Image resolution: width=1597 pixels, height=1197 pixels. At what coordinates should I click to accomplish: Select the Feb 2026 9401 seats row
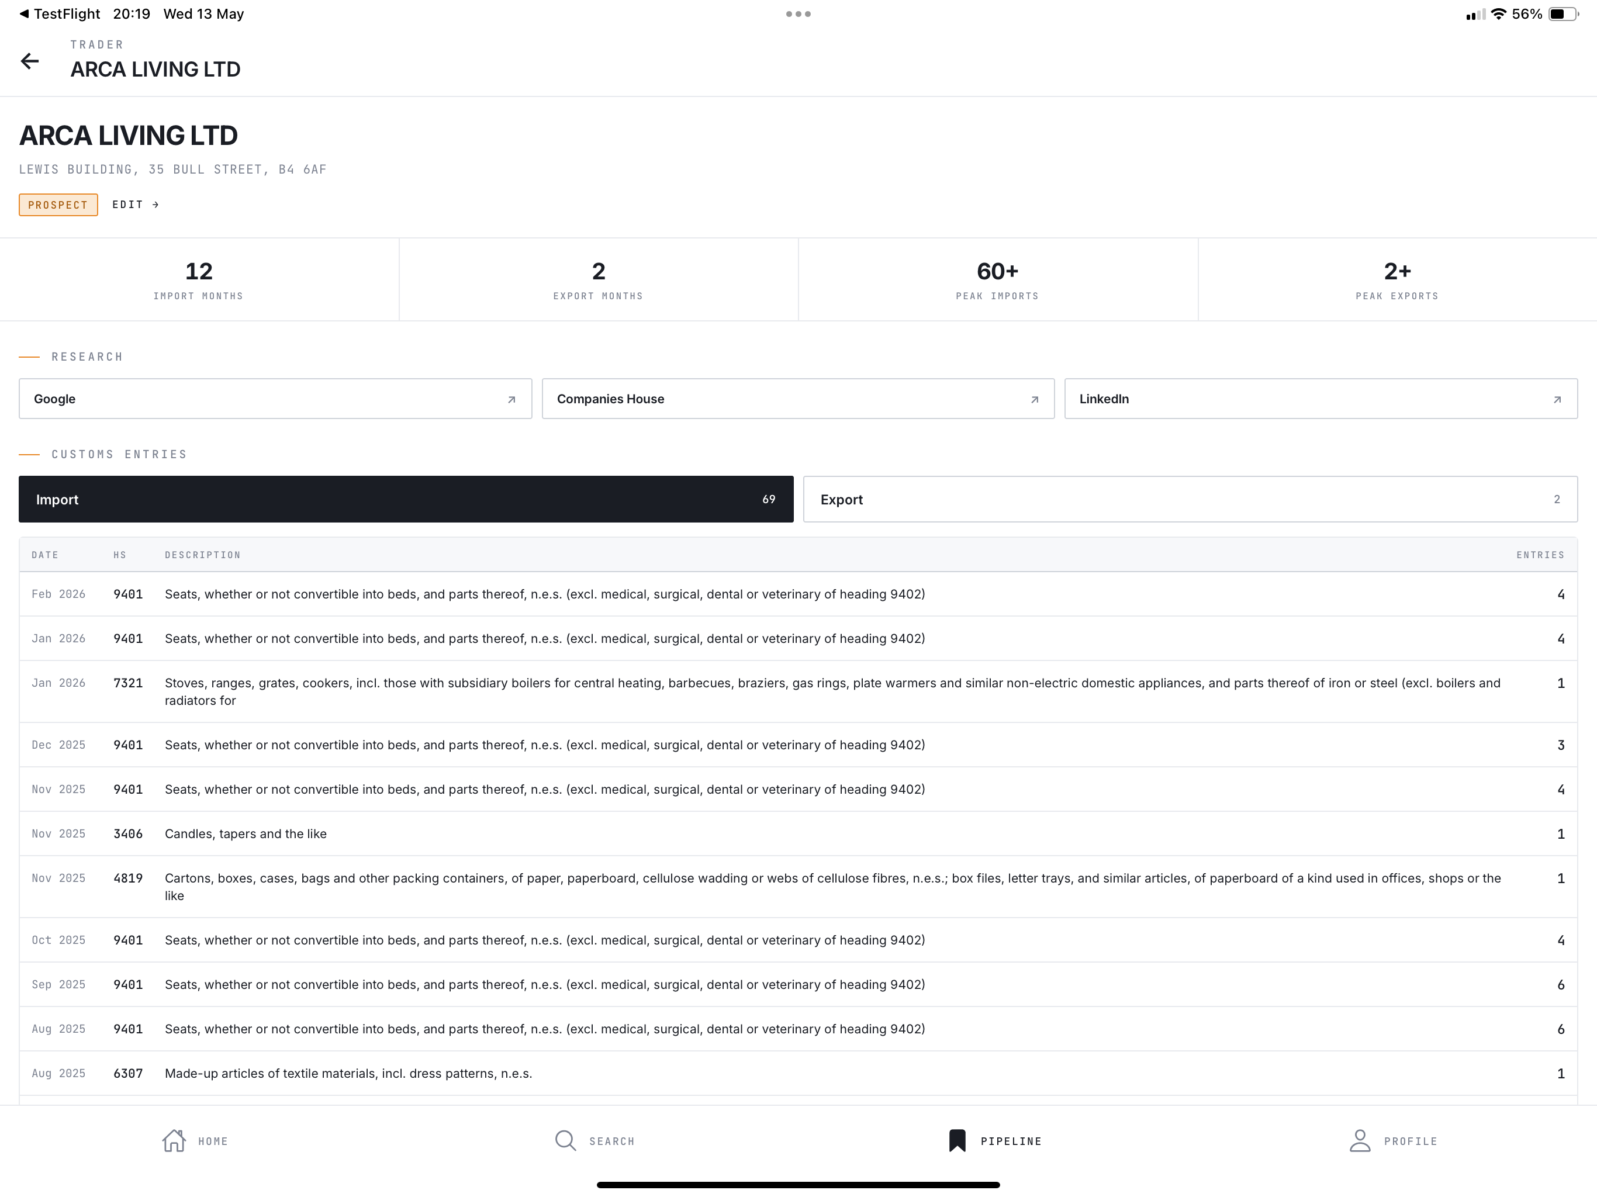coord(798,594)
